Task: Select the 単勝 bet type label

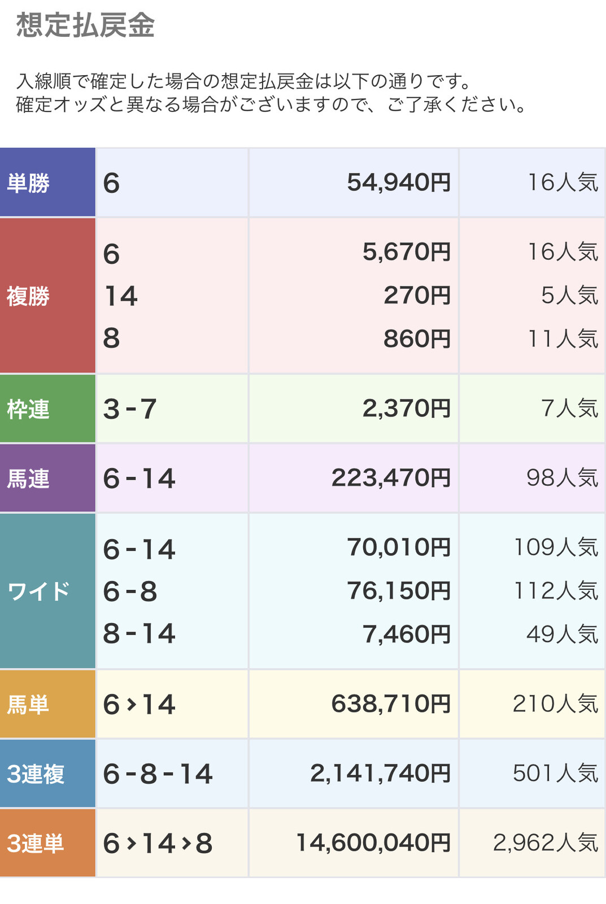Action: pyautogui.click(x=28, y=183)
